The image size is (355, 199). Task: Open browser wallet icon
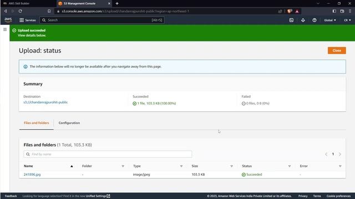click(342, 11)
